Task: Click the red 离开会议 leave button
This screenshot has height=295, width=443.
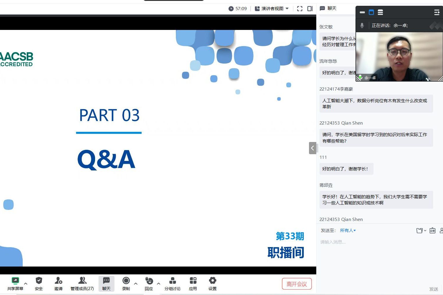Action: coord(296,284)
